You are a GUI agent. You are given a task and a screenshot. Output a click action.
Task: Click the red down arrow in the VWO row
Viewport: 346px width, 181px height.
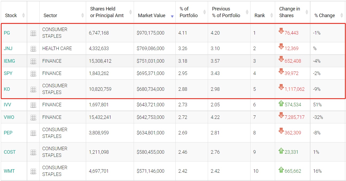tap(281, 116)
